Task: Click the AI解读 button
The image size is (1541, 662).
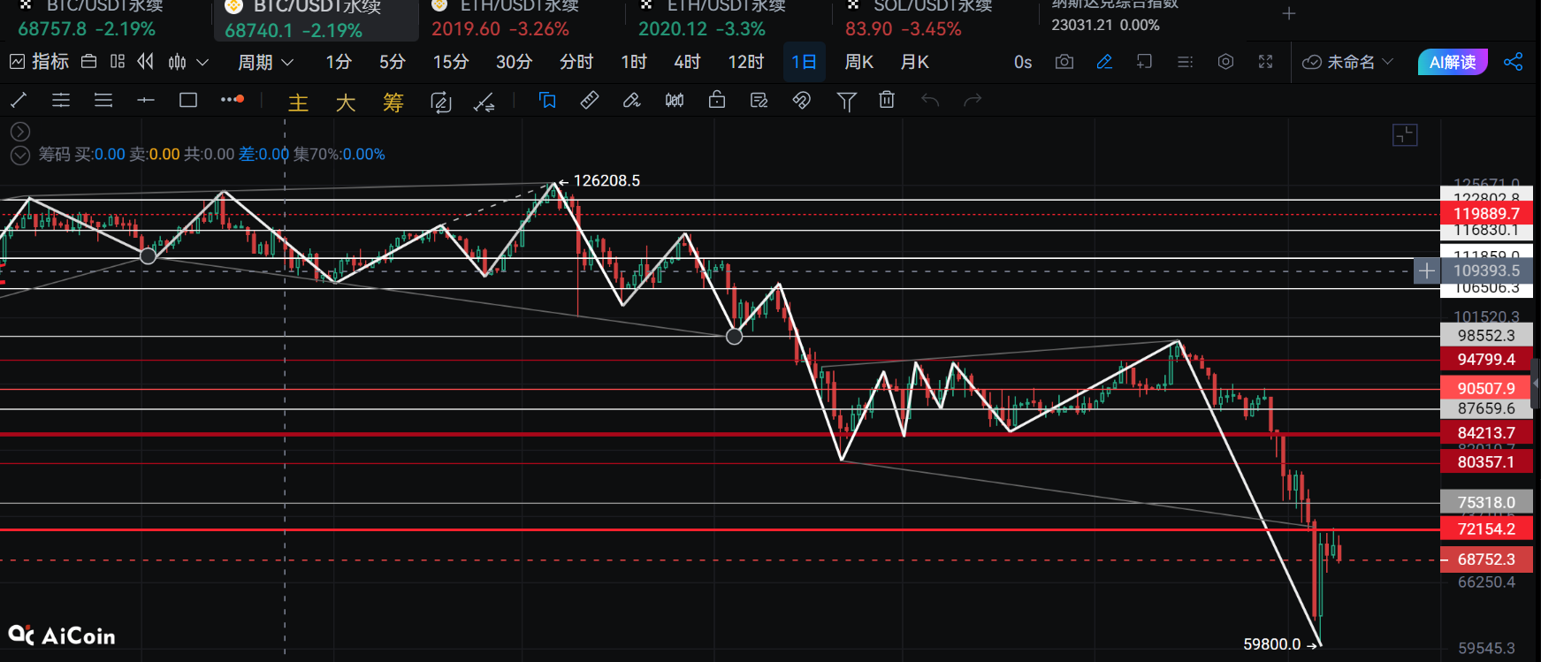Action: (1453, 62)
